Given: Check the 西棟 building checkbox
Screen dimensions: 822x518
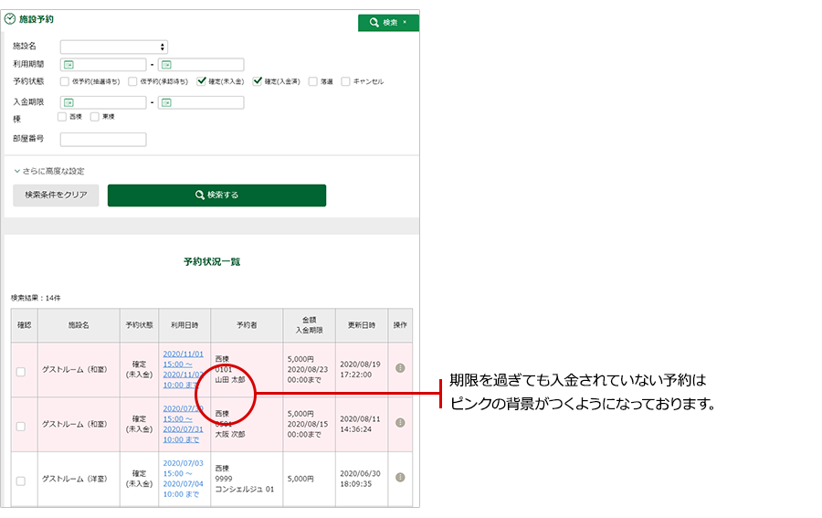Looking at the screenshot, I should pyautogui.click(x=62, y=117).
